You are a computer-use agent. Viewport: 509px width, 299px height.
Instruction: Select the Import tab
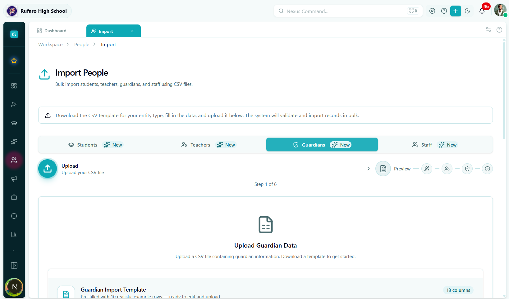113,31
